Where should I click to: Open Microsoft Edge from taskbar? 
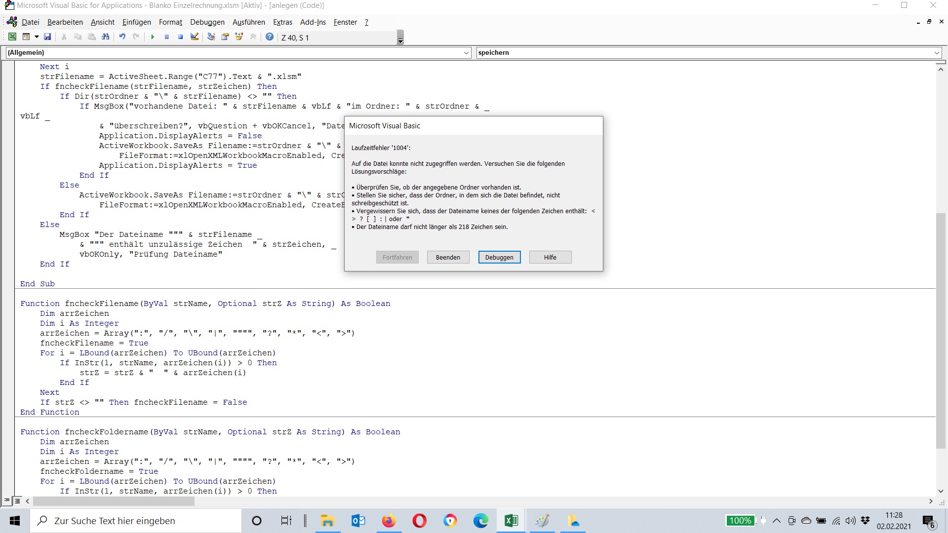[x=480, y=521]
